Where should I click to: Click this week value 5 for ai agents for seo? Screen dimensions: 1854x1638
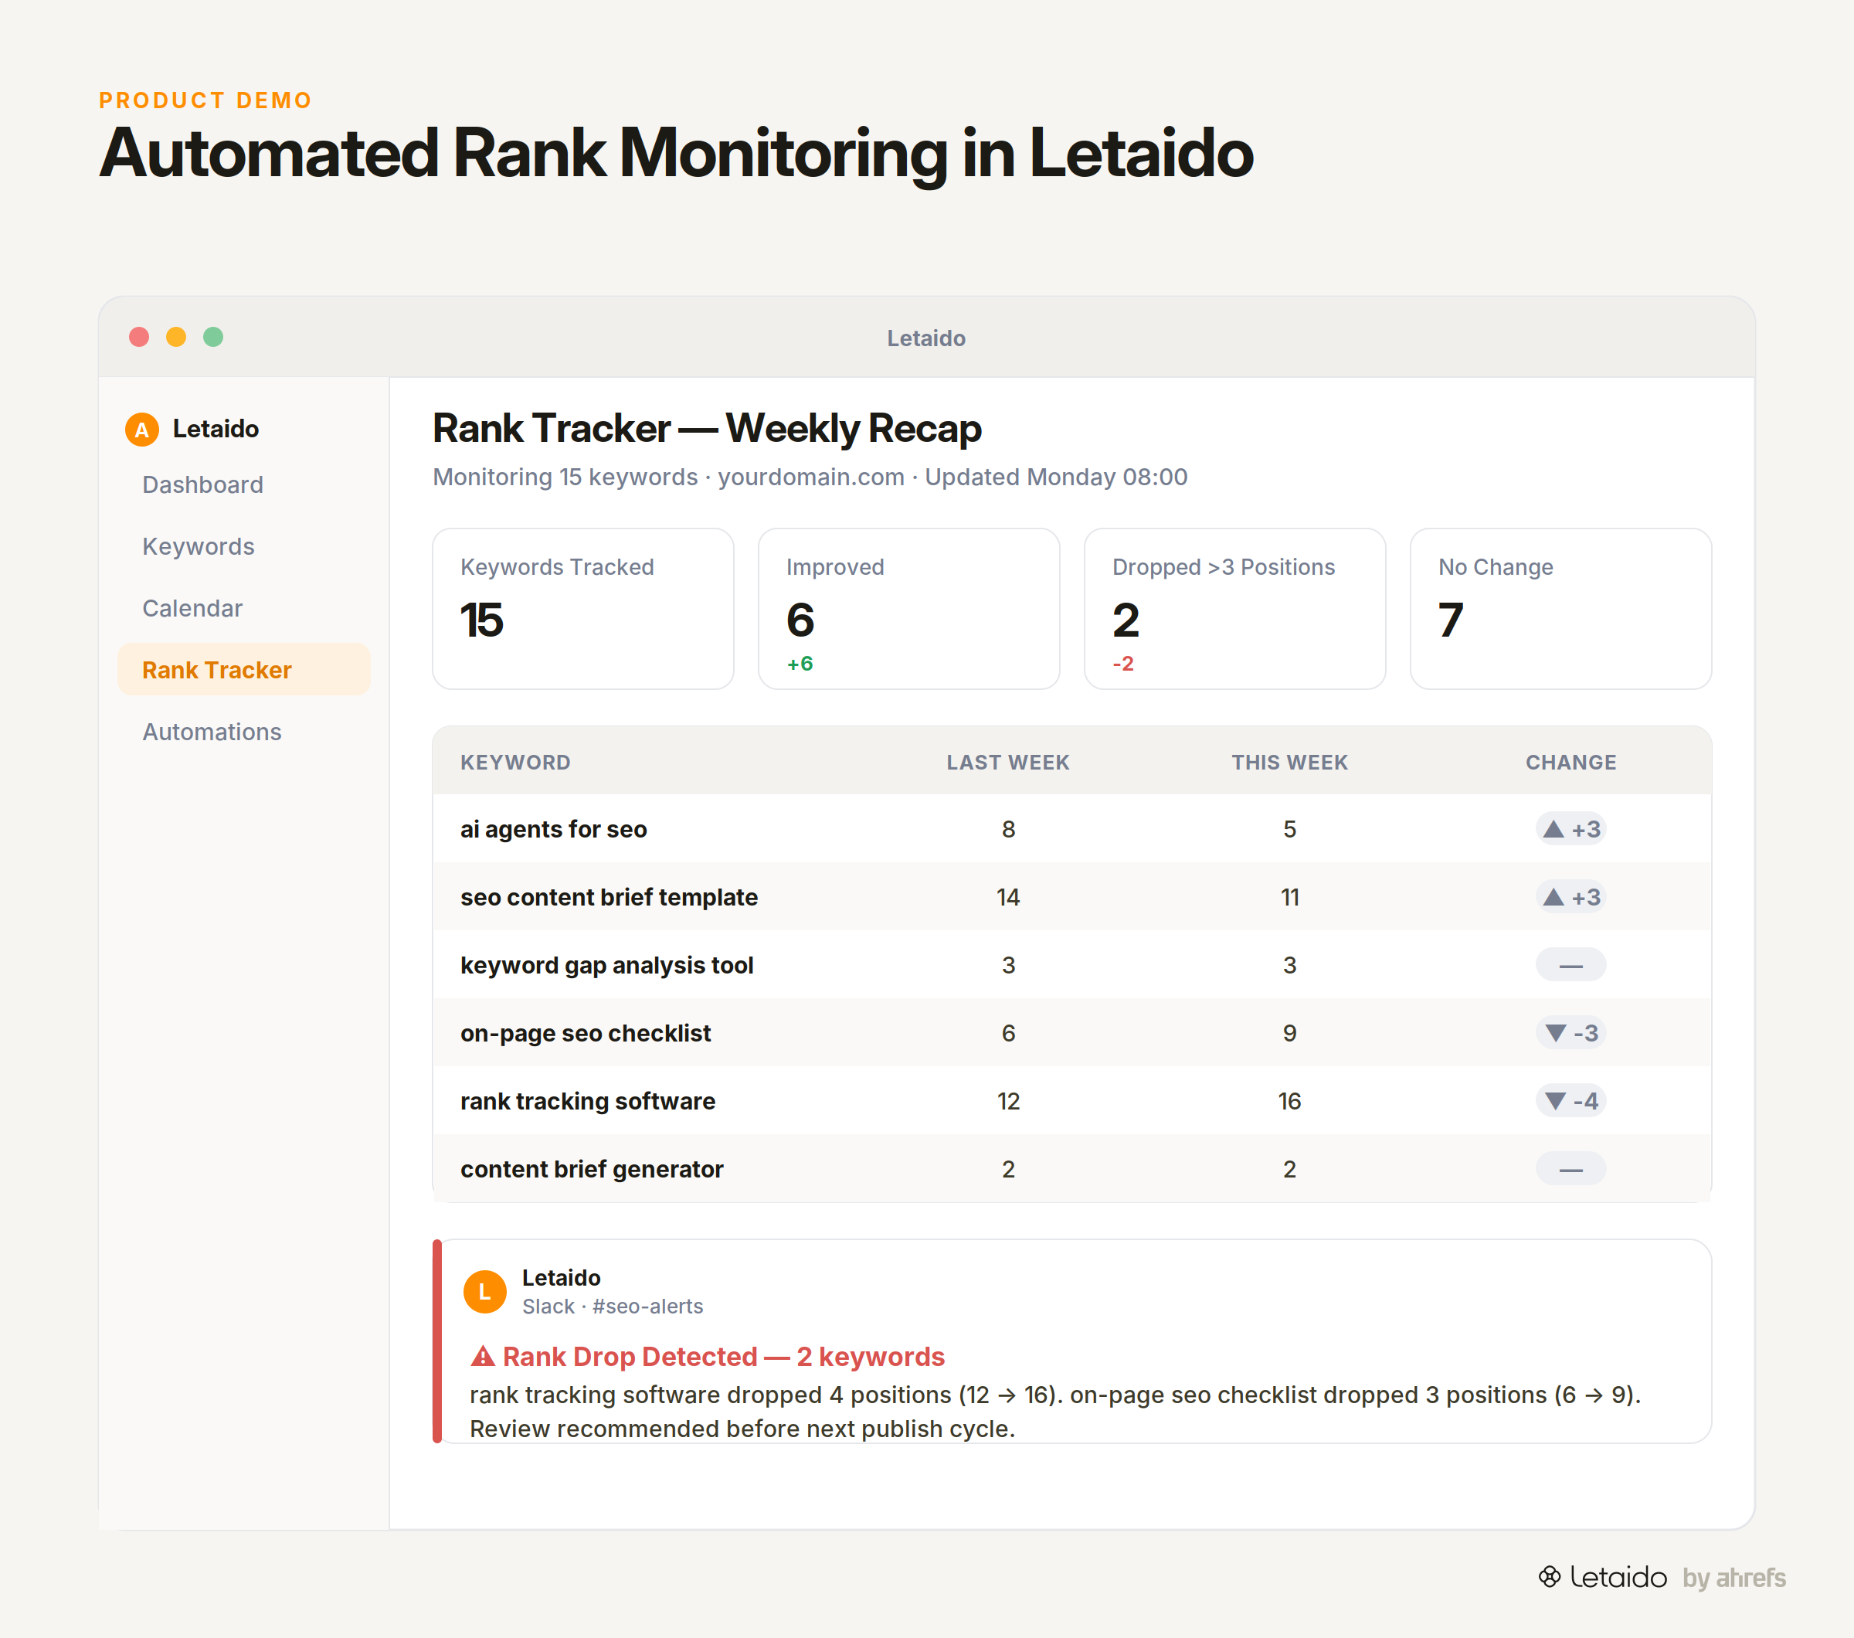pos(1289,829)
